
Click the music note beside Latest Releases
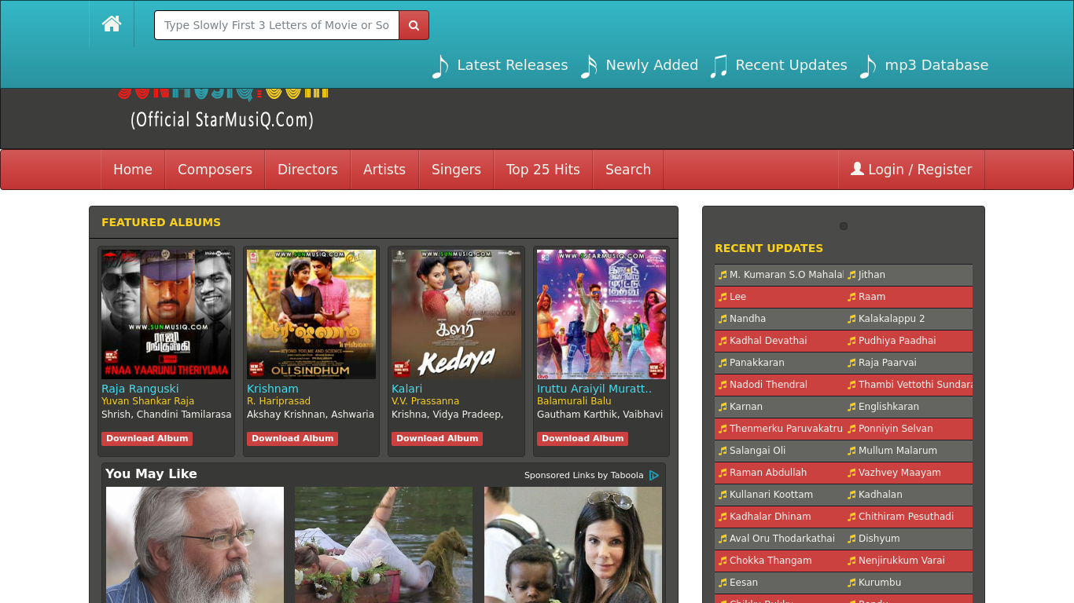pyautogui.click(x=440, y=66)
